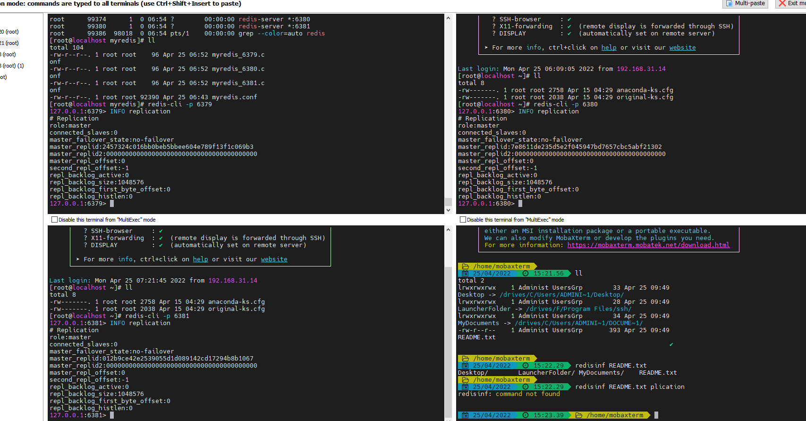Tick 'Disable this terminal' under the 6380 terminal
The height and width of the screenshot is (421, 806).
463,220
